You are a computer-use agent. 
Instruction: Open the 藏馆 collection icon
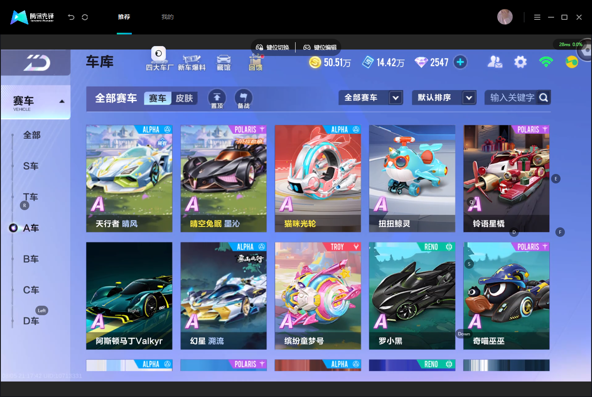[x=224, y=62]
